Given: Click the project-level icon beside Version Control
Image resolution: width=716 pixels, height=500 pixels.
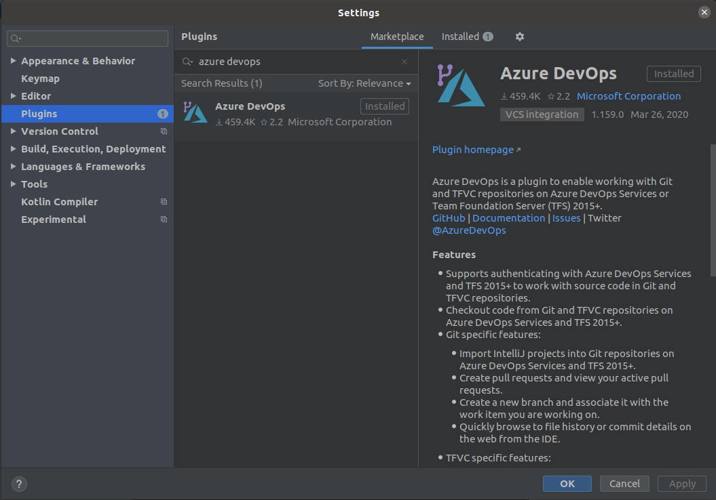Looking at the screenshot, I should [x=164, y=131].
